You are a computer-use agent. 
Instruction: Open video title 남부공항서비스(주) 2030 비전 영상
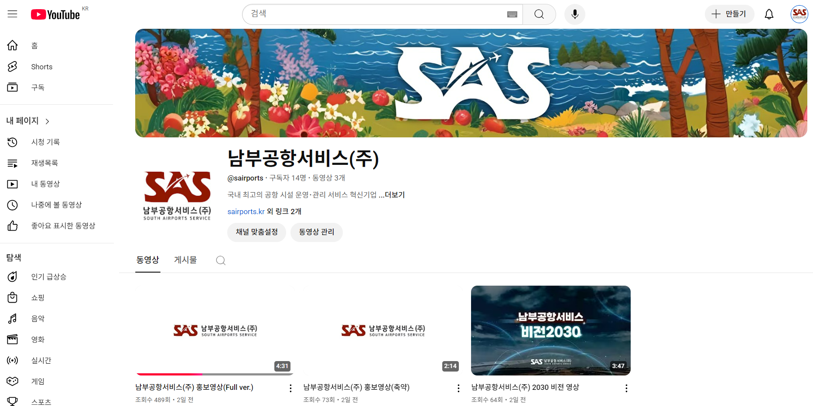click(x=525, y=387)
